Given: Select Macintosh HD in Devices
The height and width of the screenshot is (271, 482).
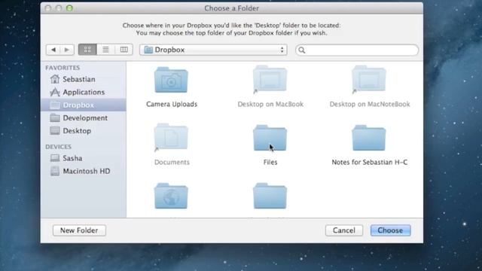Looking at the screenshot, I should (x=84, y=171).
